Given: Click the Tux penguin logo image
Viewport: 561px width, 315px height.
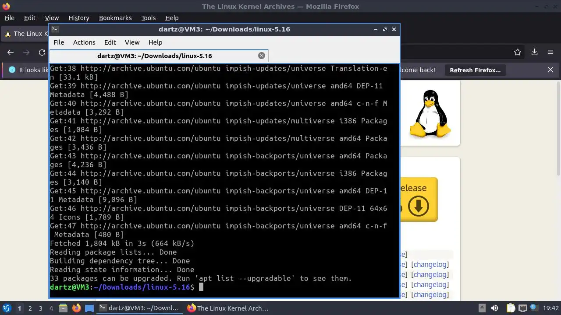Looking at the screenshot, I should [430, 114].
